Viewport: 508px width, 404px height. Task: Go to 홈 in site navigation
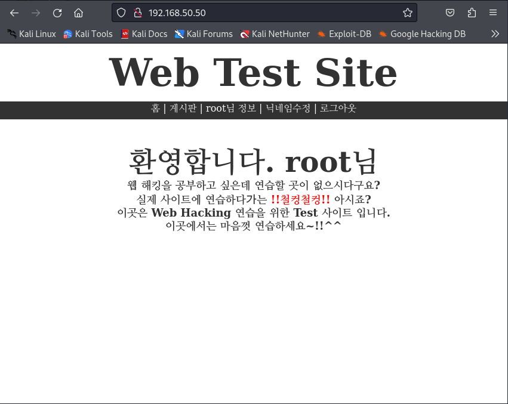click(x=156, y=108)
